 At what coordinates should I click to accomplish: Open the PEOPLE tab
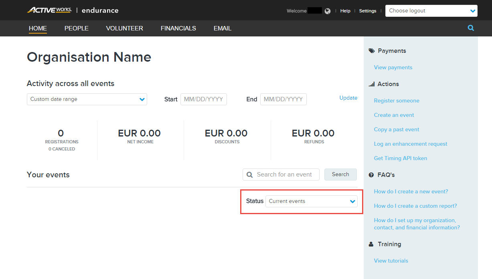click(77, 28)
